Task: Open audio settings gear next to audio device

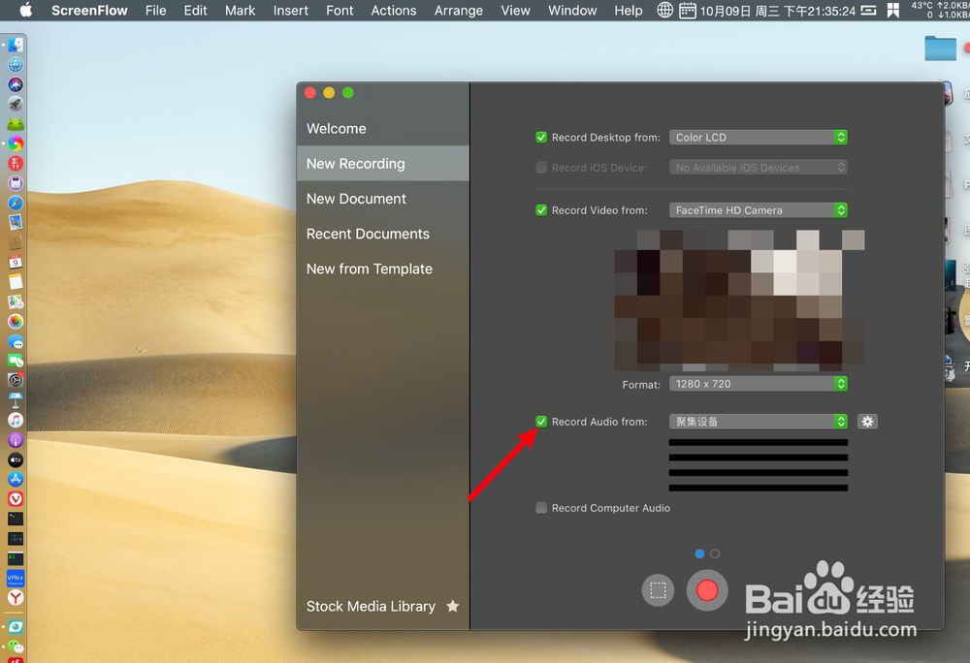Action: point(867,422)
